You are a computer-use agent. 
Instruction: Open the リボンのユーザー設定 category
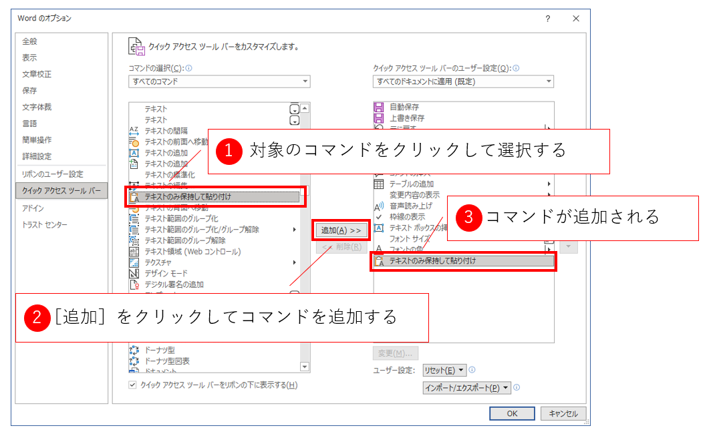(53, 174)
